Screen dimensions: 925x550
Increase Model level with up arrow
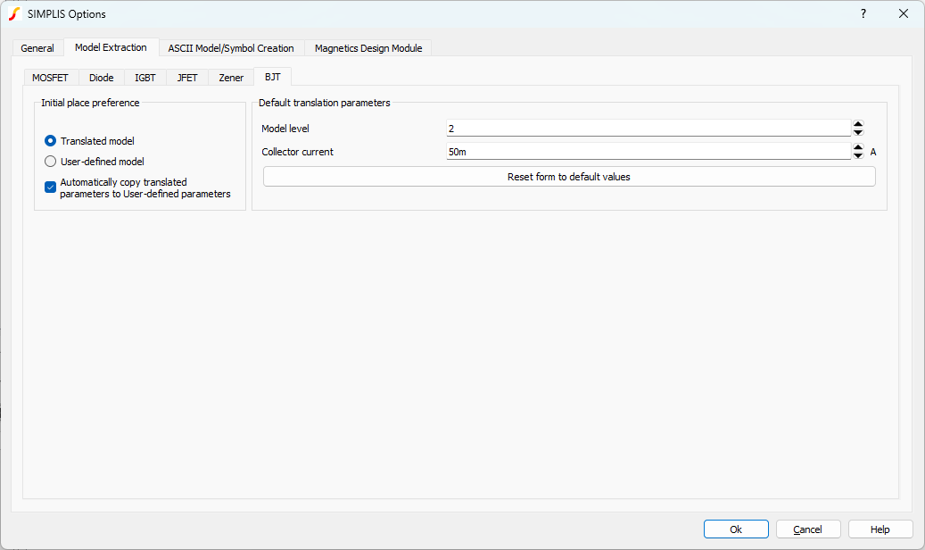click(x=858, y=124)
